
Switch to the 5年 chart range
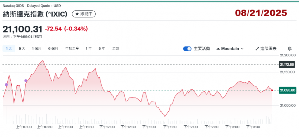click(102, 48)
